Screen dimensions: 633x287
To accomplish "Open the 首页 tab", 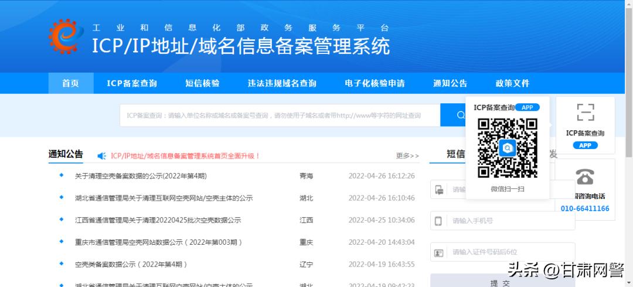I will click(71, 83).
